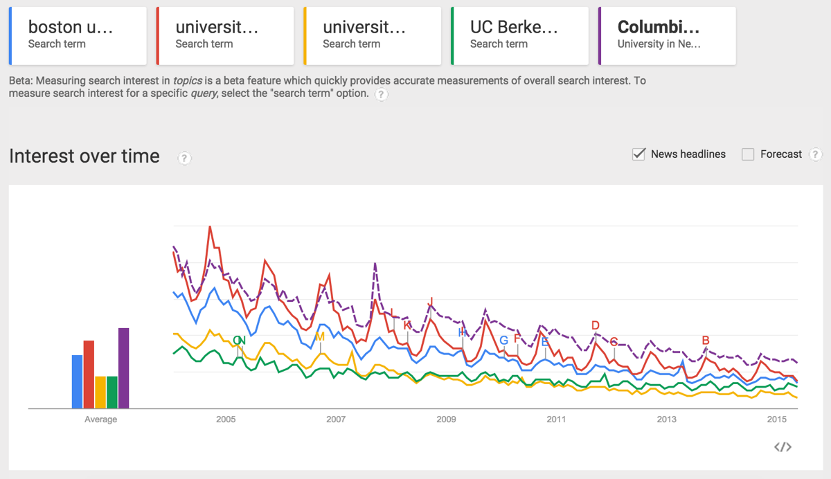
Task: Click news headline marker D on chart
Action: coord(596,325)
